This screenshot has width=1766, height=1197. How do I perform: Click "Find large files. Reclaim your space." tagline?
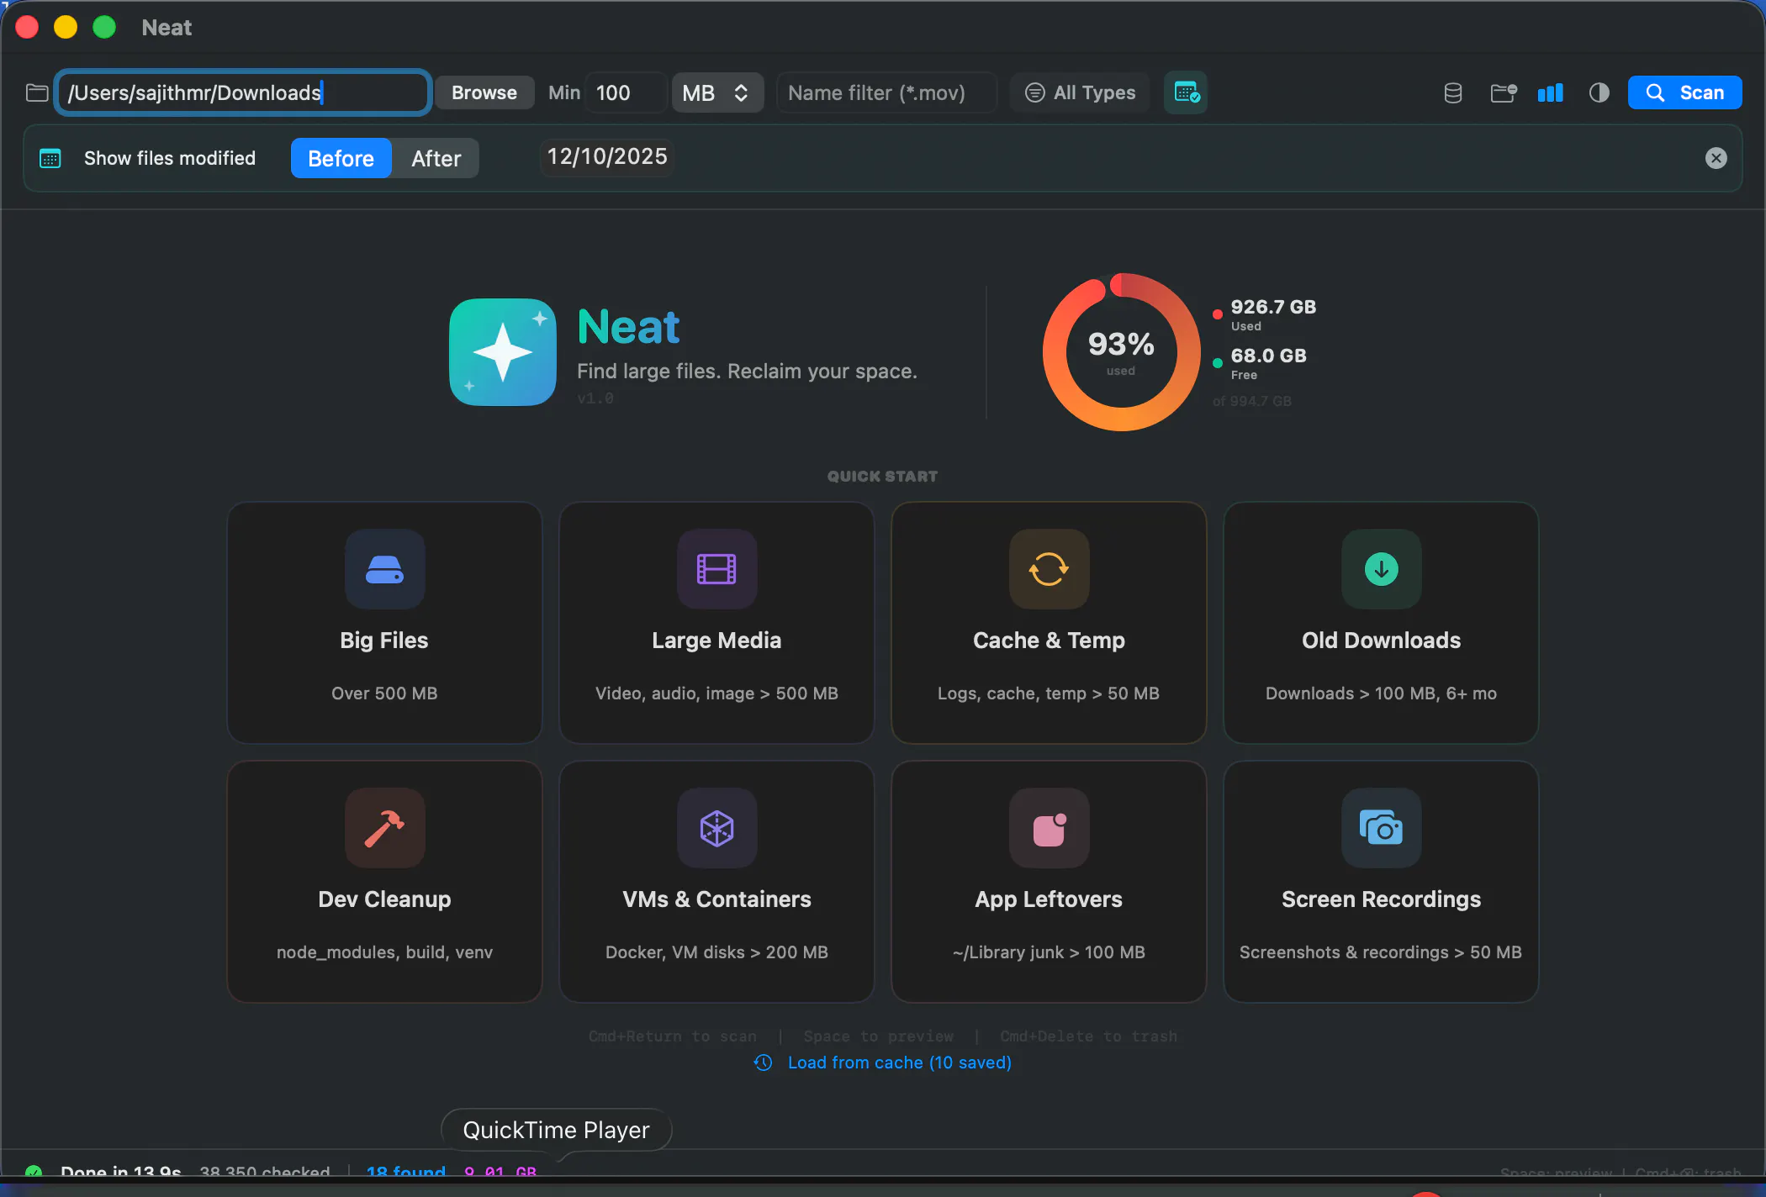click(x=747, y=372)
